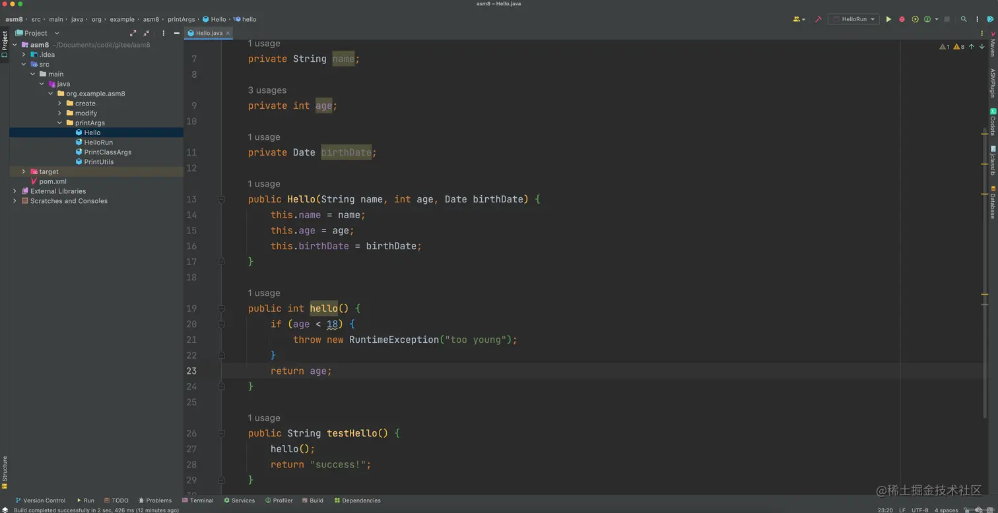
Task: Collapse the asm8 root project node
Action: pos(15,45)
